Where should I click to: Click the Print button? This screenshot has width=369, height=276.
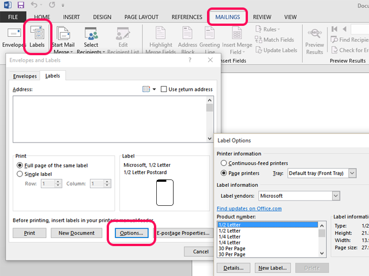click(x=29, y=233)
